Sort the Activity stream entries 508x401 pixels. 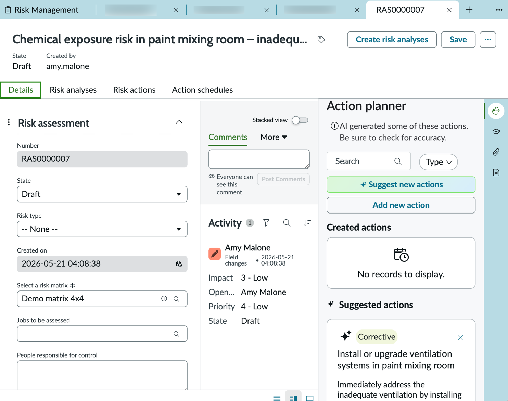(307, 223)
